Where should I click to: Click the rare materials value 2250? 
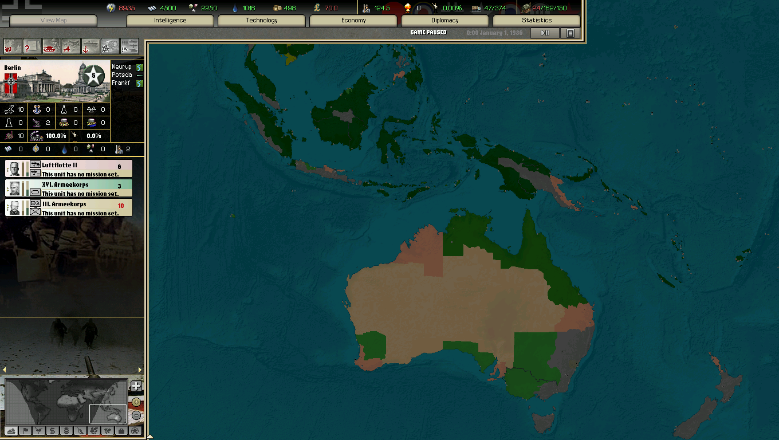(x=209, y=8)
